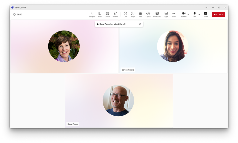Click notification text David Power has joined
Image resolution: width=238 pixels, height=143 pixels.
click(x=112, y=24)
